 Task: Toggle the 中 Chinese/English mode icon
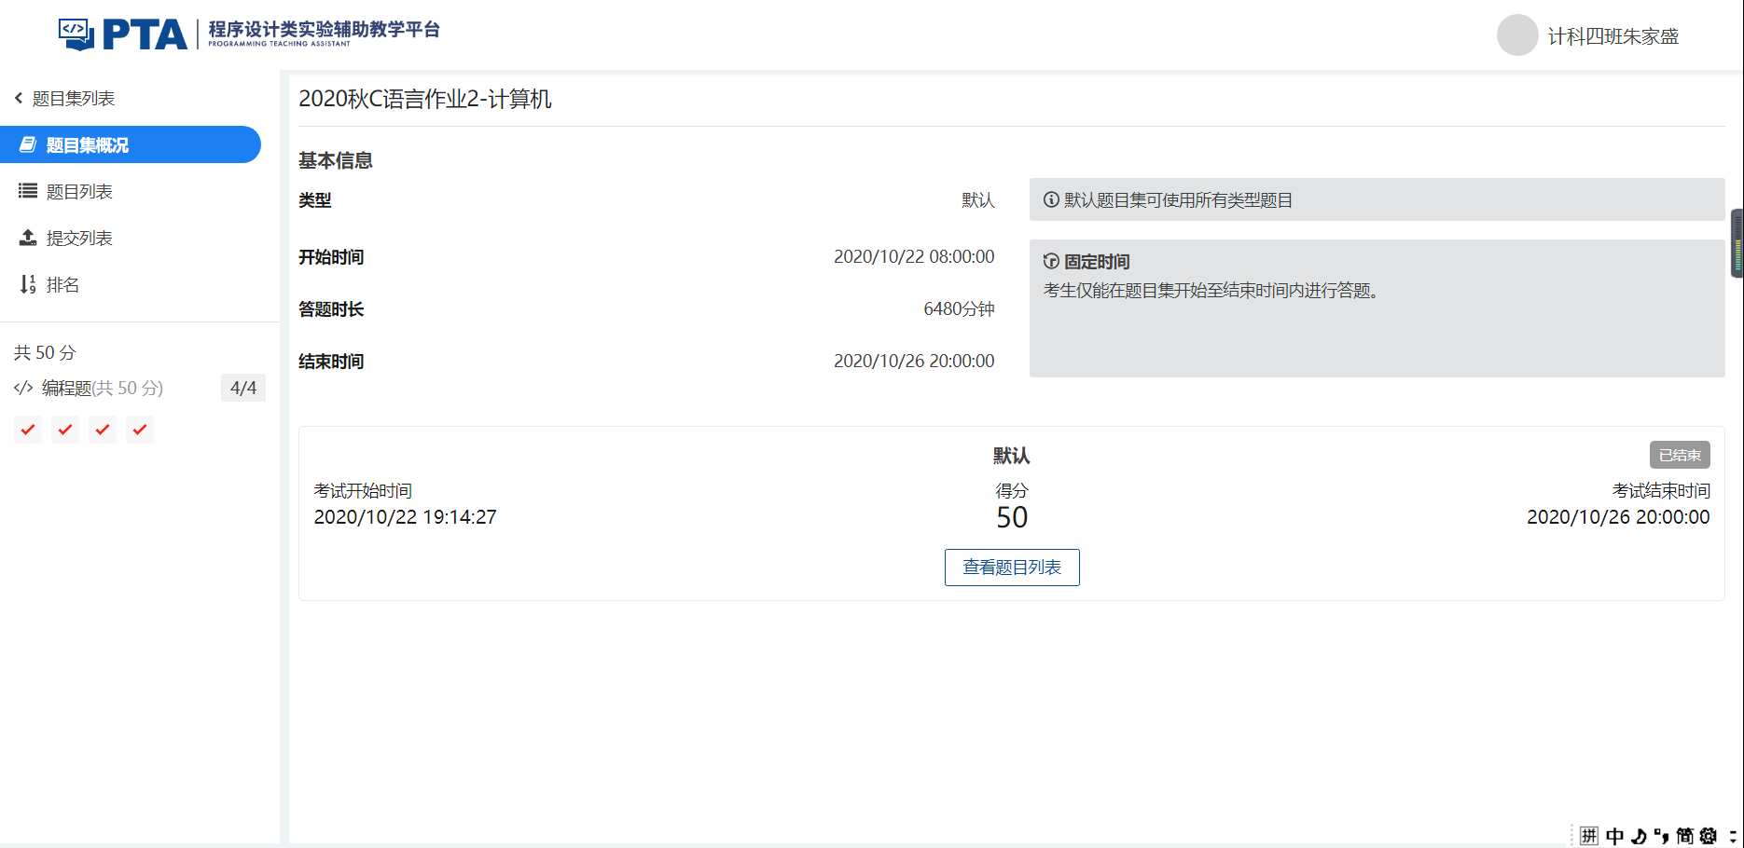pos(1614,836)
